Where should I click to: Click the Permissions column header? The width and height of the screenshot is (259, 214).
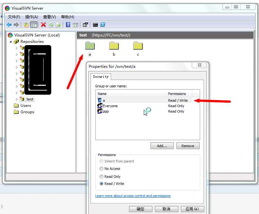[x=179, y=94]
